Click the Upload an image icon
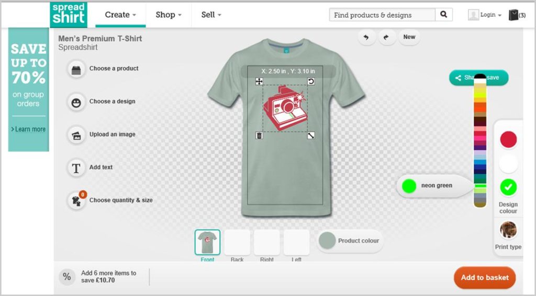536x296 pixels. pos(76,135)
